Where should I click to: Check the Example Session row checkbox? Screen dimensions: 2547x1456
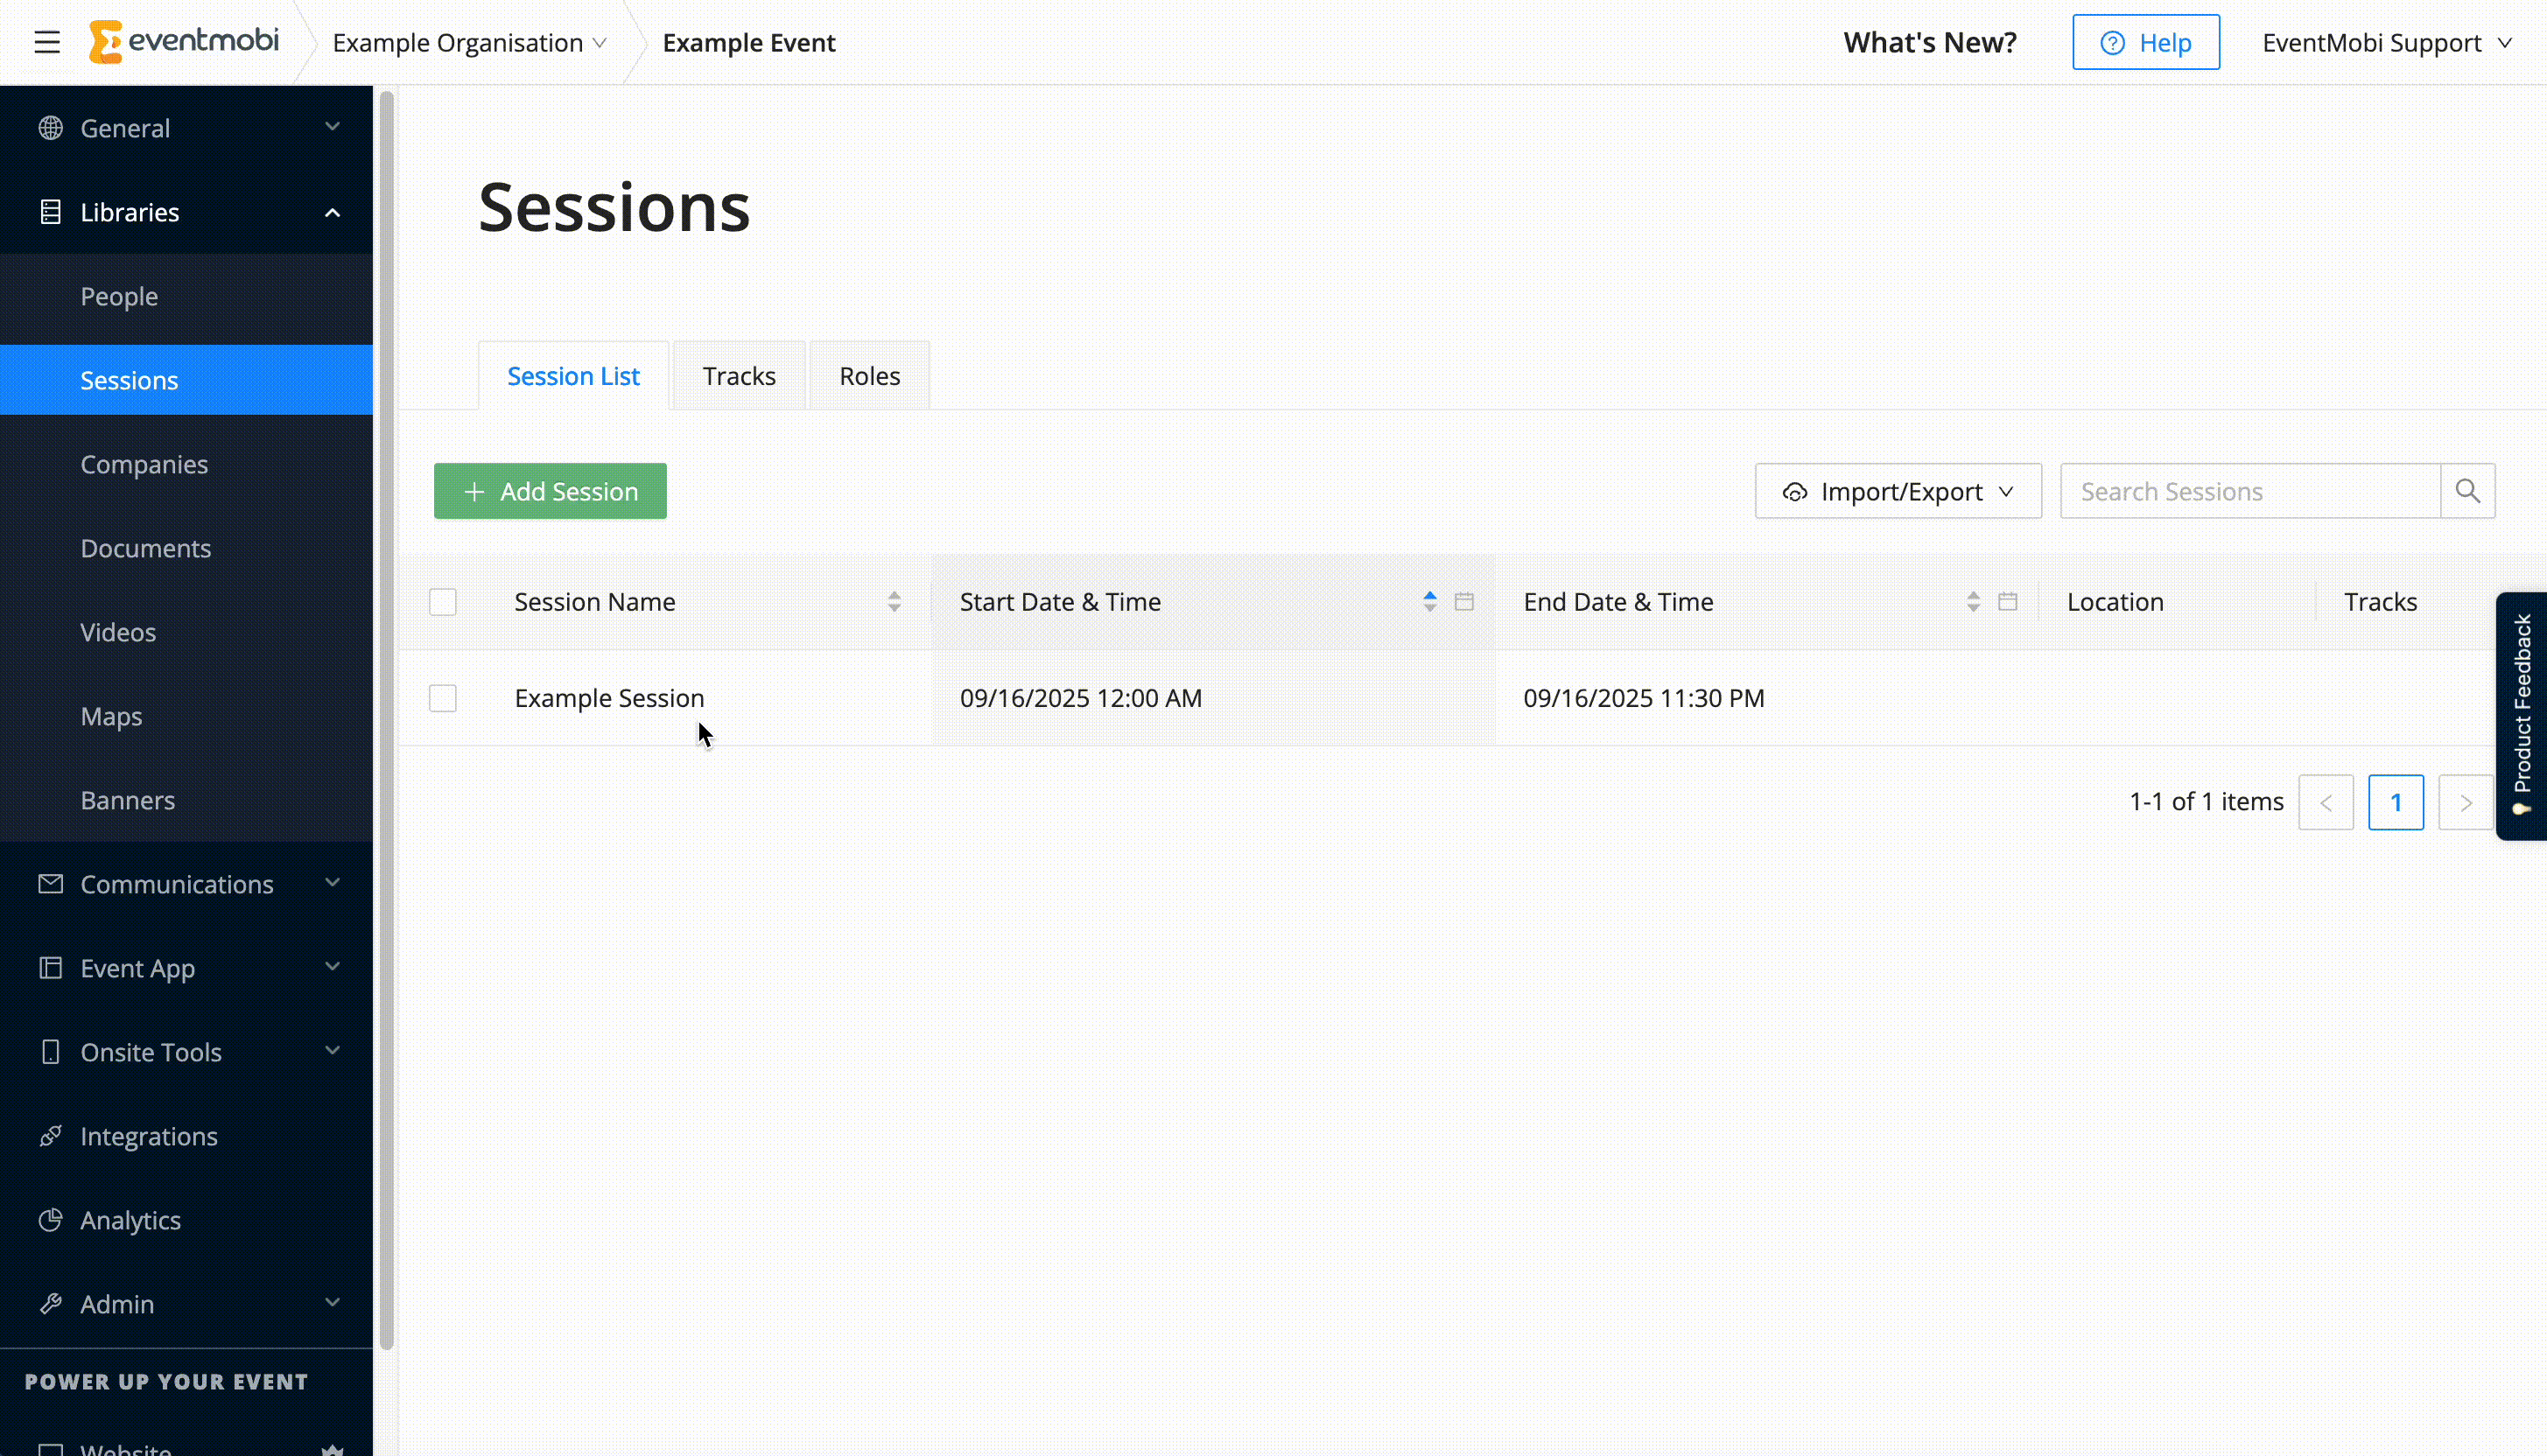(x=442, y=698)
